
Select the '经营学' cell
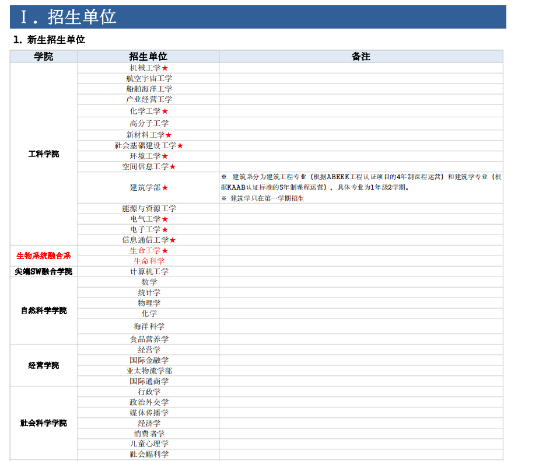(148, 350)
